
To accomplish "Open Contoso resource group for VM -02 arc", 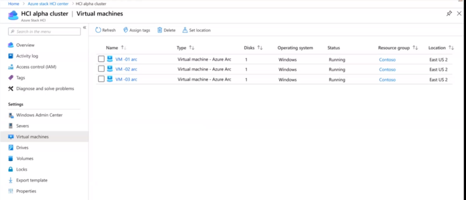I will click(x=387, y=70).
